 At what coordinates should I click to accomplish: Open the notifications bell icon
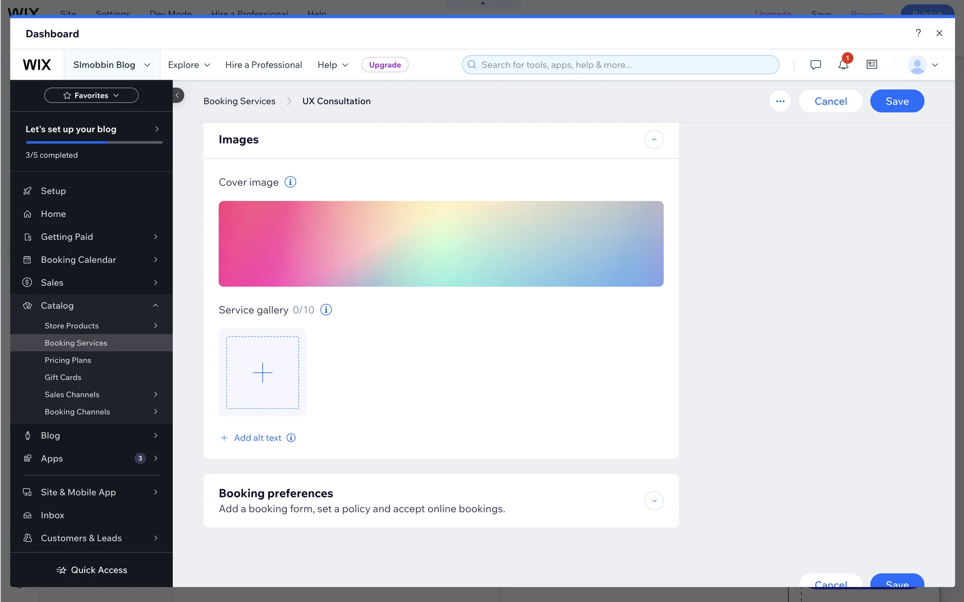click(x=843, y=65)
